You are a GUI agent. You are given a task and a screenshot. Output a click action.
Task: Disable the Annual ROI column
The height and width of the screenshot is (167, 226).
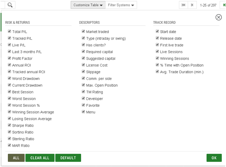[x=9, y=65]
